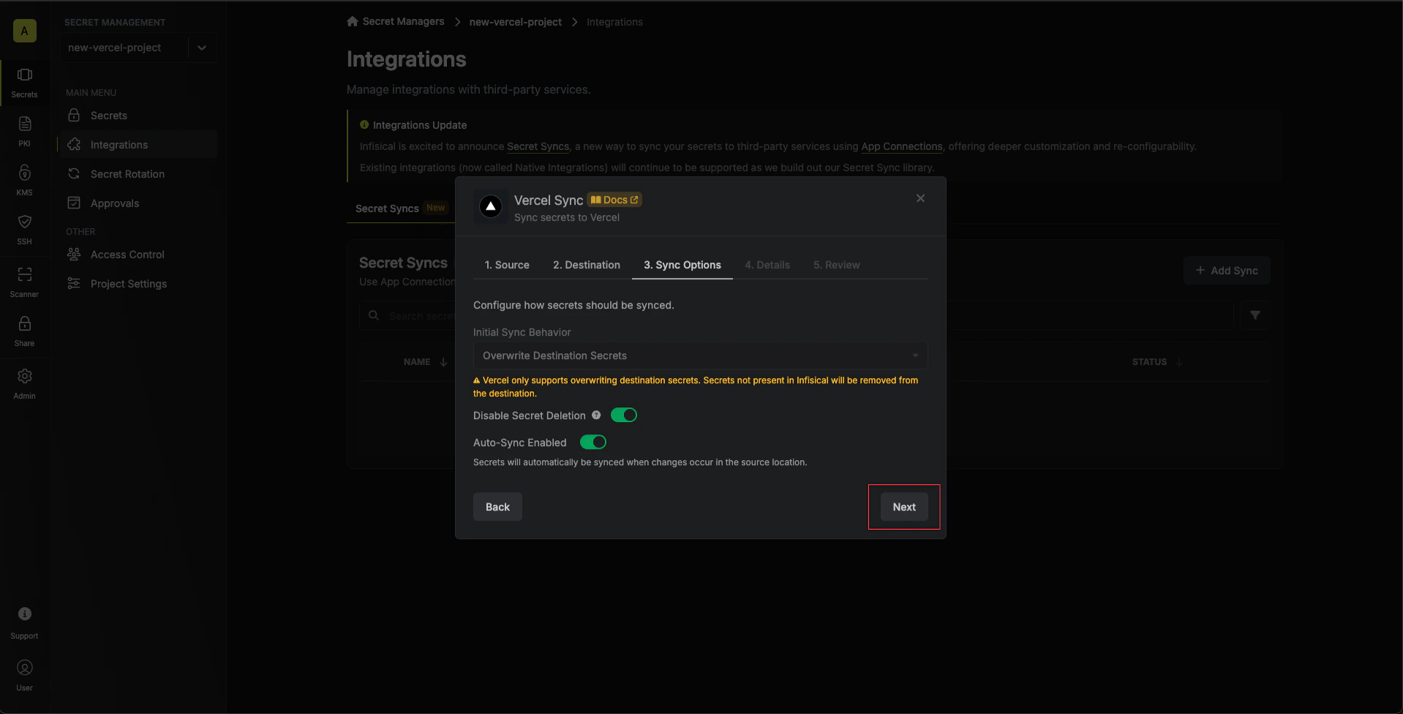Toggle Disable Secret Deletion switch
Image resolution: width=1403 pixels, height=714 pixels.
pos(624,416)
